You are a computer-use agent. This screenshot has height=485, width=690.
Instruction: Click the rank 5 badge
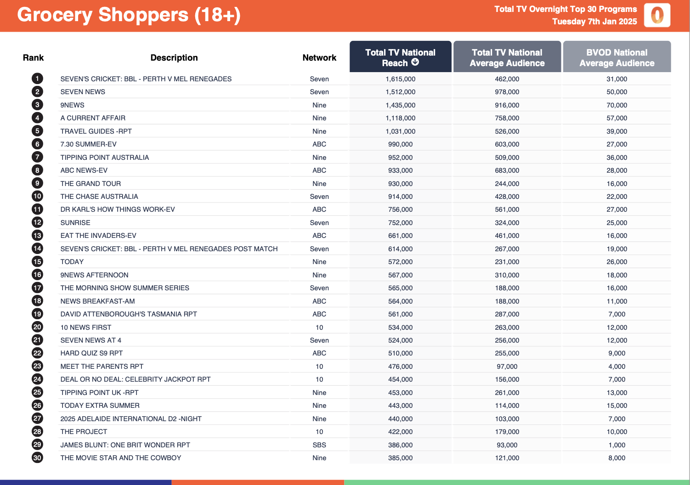pyautogui.click(x=37, y=131)
